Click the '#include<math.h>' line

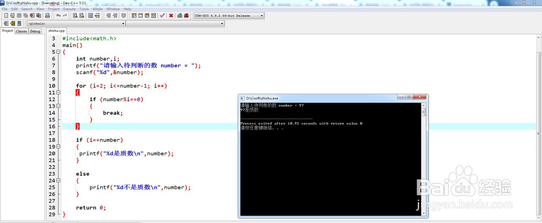(89, 39)
